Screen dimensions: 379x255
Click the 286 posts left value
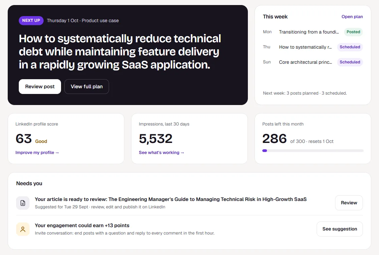click(274, 139)
